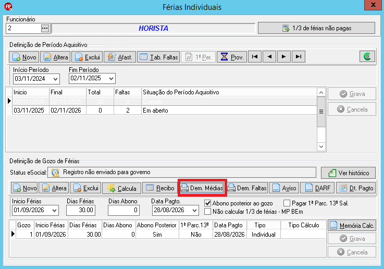Toggle Abono posterior ao gozo checkbox

click(208, 203)
